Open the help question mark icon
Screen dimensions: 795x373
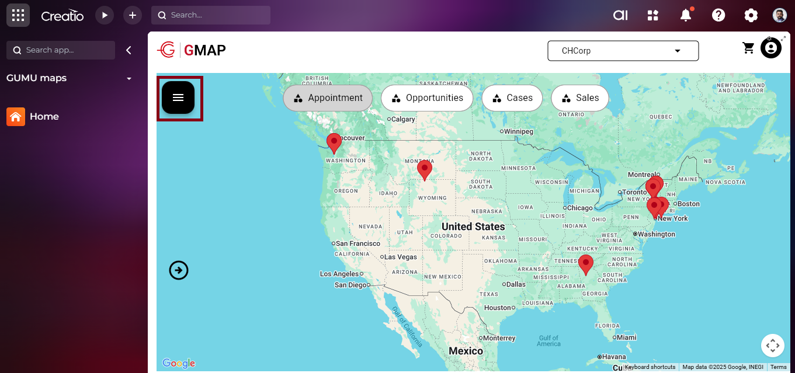(x=718, y=15)
